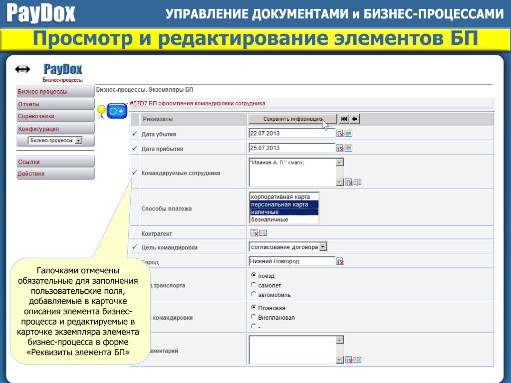
Task: Jump to first record with rewind icon
Action: click(344, 119)
